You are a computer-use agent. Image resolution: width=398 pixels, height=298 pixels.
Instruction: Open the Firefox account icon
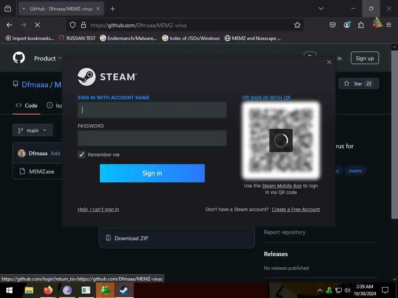coord(347,25)
